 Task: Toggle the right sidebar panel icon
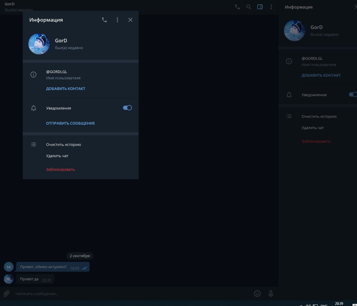click(260, 7)
